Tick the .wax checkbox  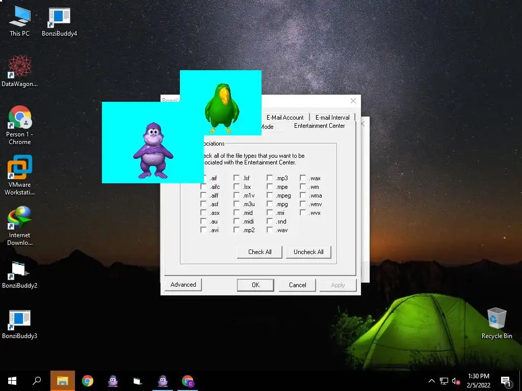(303, 178)
